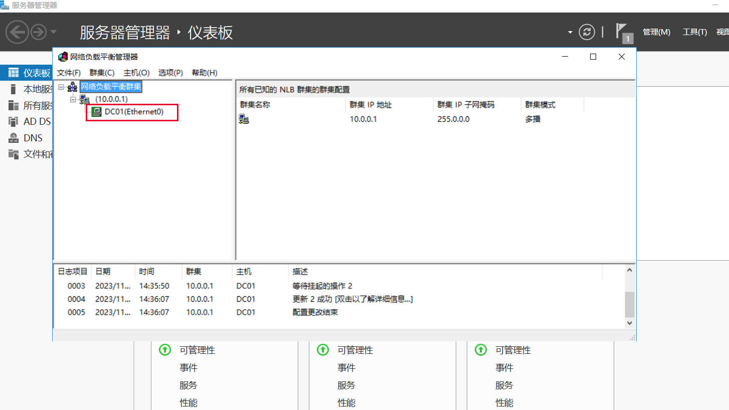Open the notifications flag icon
The width and height of the screenshot is (729, 410).
622,31
